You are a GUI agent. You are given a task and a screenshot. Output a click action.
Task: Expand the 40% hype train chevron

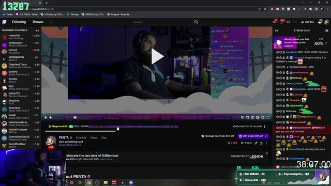(326, 43)
